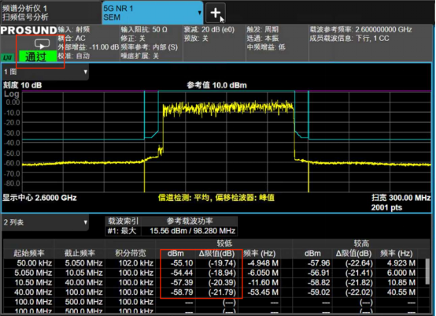
Task: Add a new measurement screen with plus button
Action: (x=216, y=13)
